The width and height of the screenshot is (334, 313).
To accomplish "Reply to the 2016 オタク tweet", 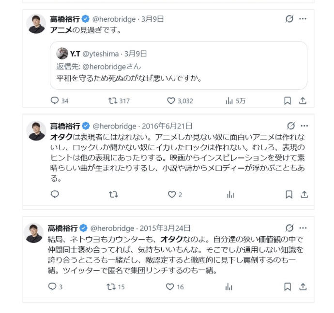I will tap(55, 194).
